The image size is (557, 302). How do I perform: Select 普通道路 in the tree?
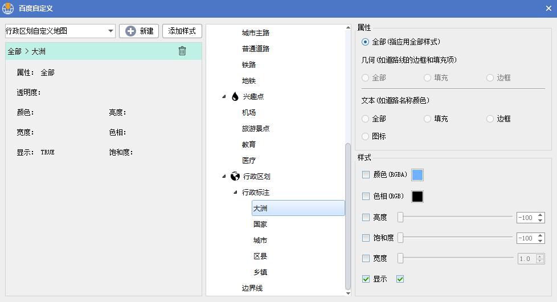(x=255, y=48)
